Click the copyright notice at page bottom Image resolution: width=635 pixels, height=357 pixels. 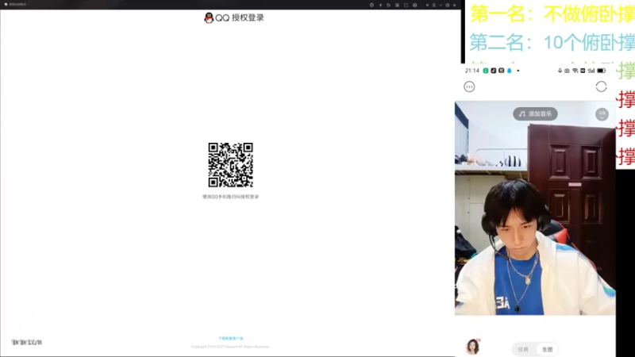230,347
